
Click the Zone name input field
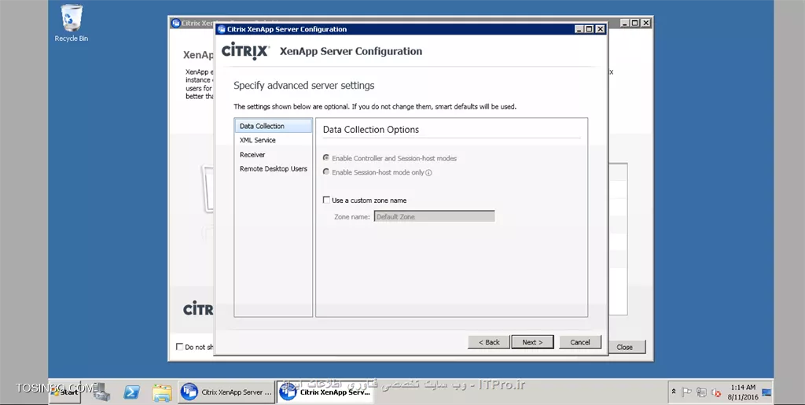434,216
